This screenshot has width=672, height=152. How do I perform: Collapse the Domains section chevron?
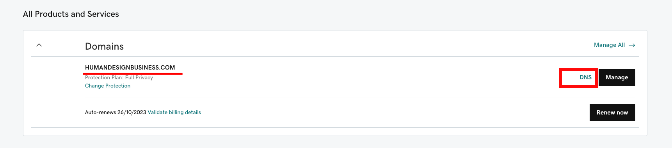[39, 45]
